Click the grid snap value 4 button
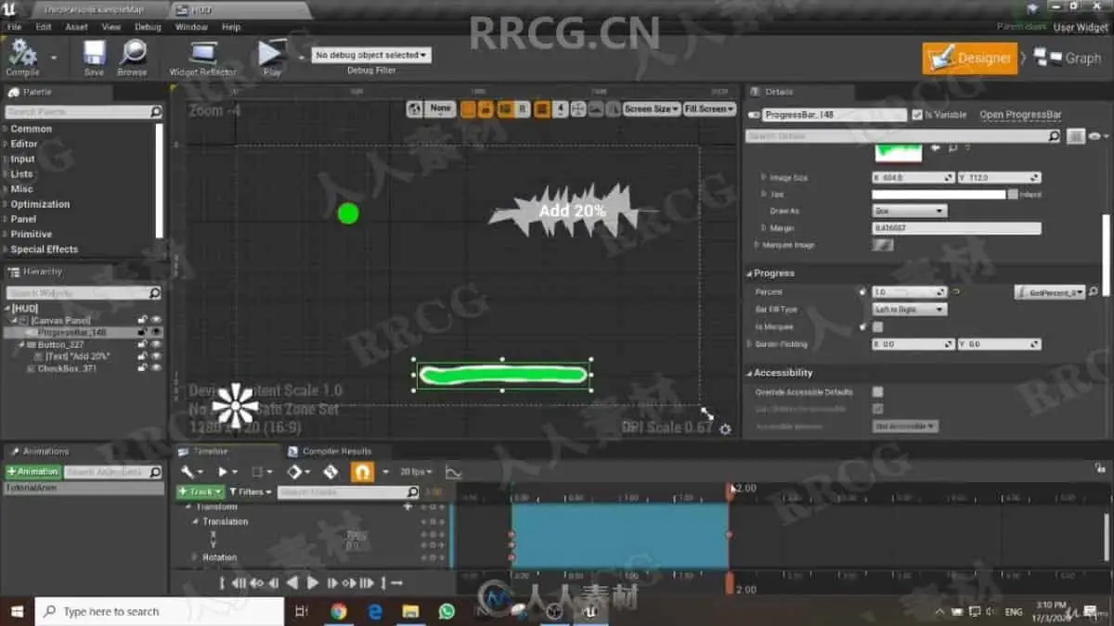This screenshot has height=626, width=1114. (561, 109)
